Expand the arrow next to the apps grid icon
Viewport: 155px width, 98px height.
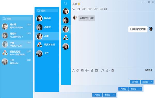[x=108, y=9]
